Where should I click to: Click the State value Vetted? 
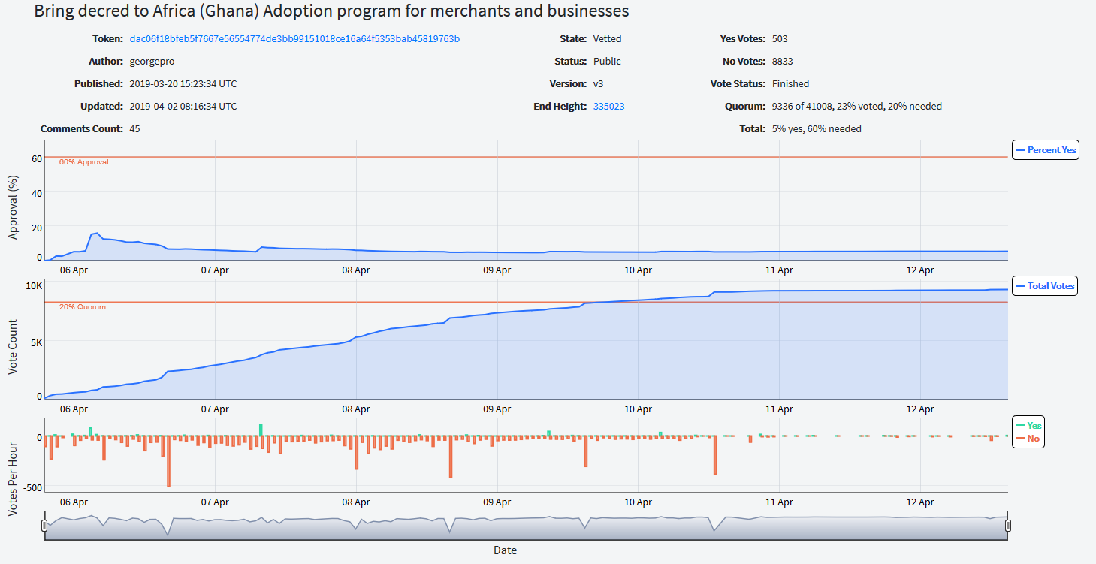click(608, 38)
